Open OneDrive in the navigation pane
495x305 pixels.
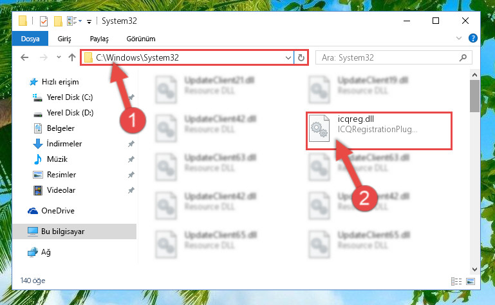point(58,211)
